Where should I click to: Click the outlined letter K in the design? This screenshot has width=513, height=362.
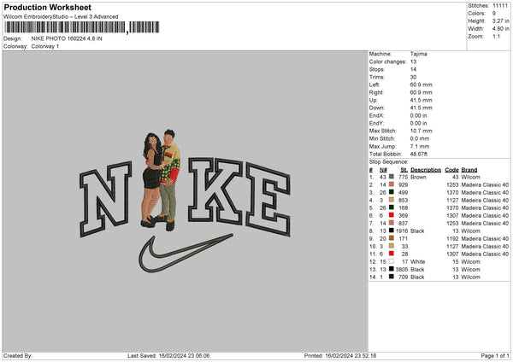[215, 192]
